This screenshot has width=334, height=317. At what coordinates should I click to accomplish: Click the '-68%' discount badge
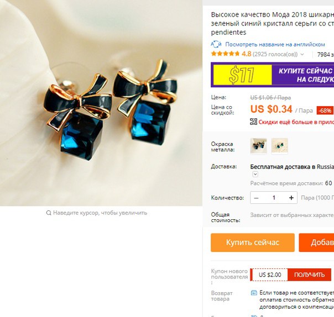pyautogui.click(x=325, y=110)
